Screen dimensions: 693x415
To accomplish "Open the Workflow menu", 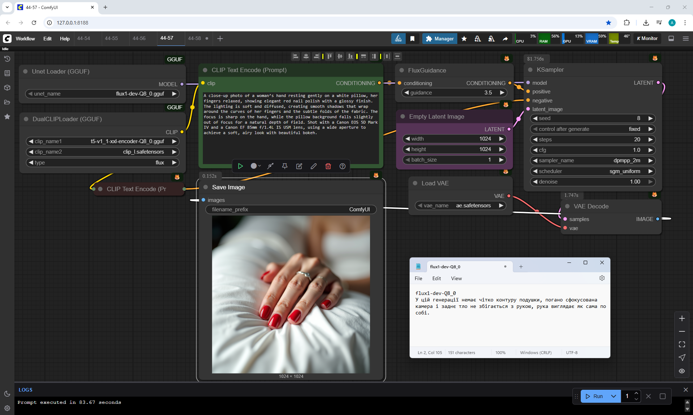I will coord(25,39).
